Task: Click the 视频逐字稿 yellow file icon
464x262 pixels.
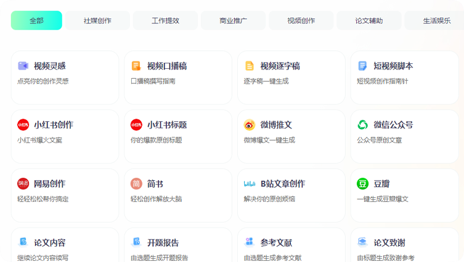Action: 250,66
